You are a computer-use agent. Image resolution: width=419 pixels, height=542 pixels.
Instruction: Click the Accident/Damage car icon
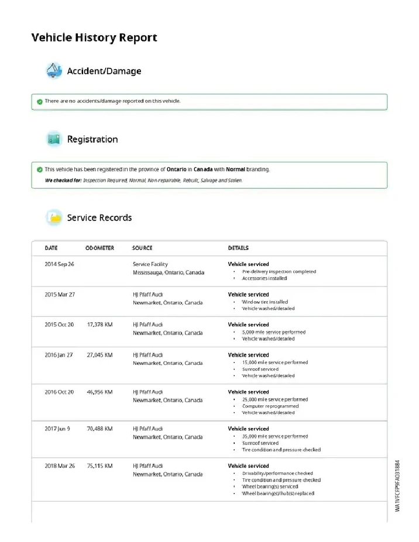click(x=54, y=71)
